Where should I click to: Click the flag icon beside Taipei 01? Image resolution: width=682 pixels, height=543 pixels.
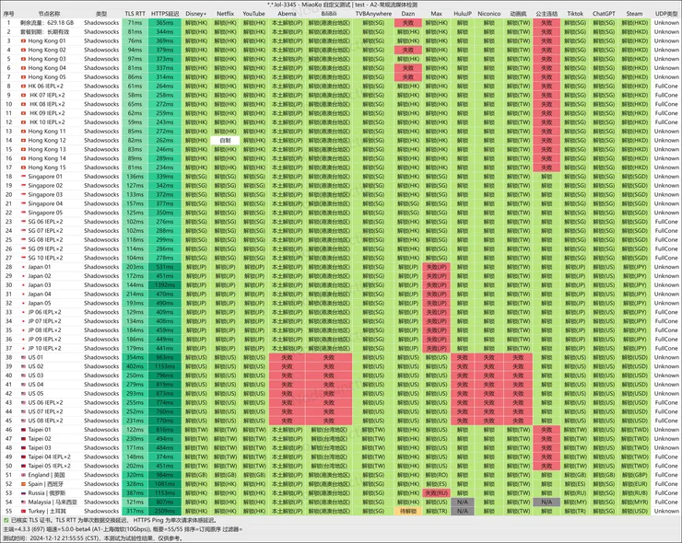click(x=23, y=430)
